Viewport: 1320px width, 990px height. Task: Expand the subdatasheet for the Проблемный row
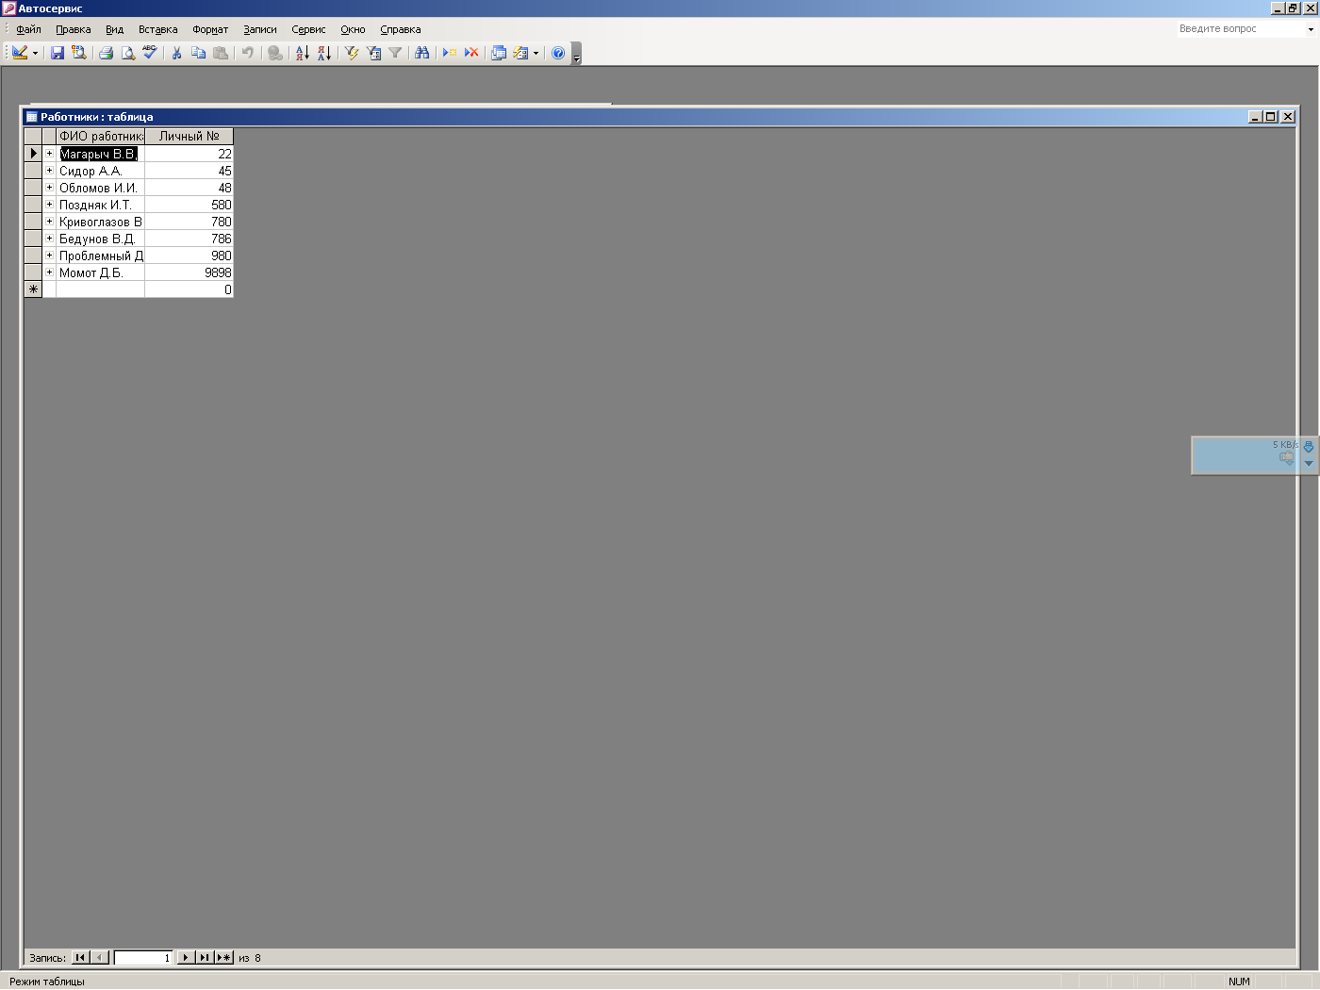49,256
